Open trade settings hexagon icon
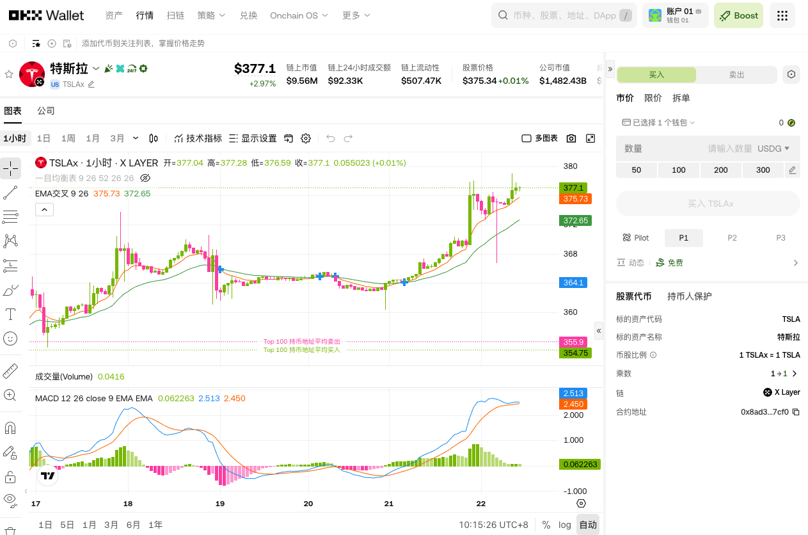Screen dimensions: 808x535 point(791,75)
